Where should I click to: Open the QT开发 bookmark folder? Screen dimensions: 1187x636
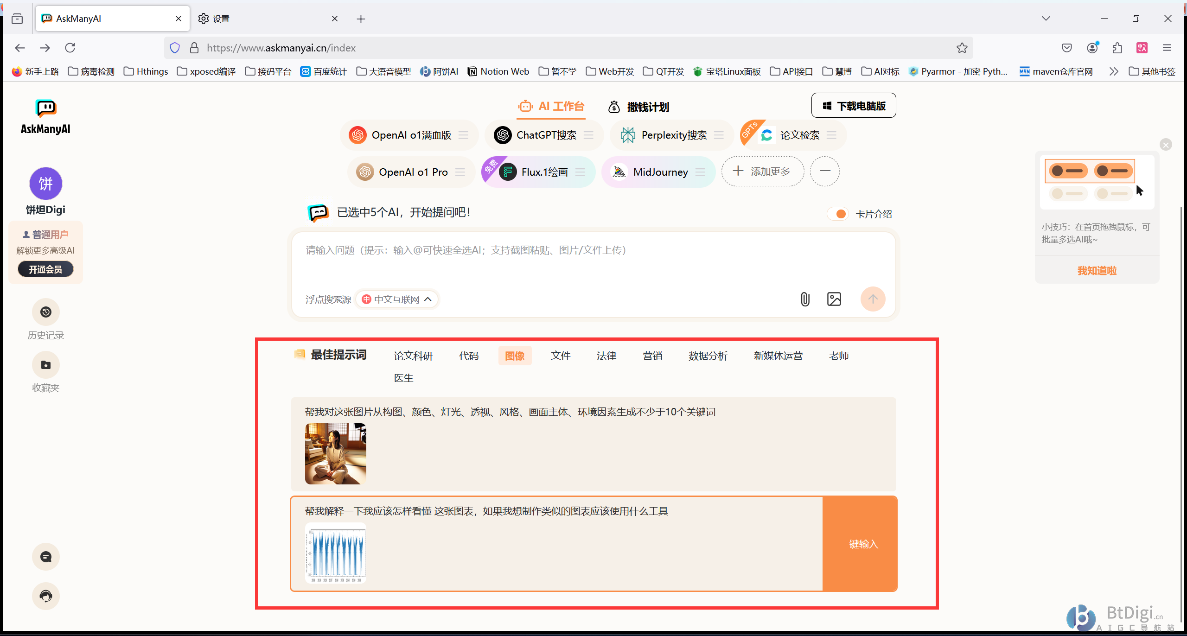click(x=664, y=71)
